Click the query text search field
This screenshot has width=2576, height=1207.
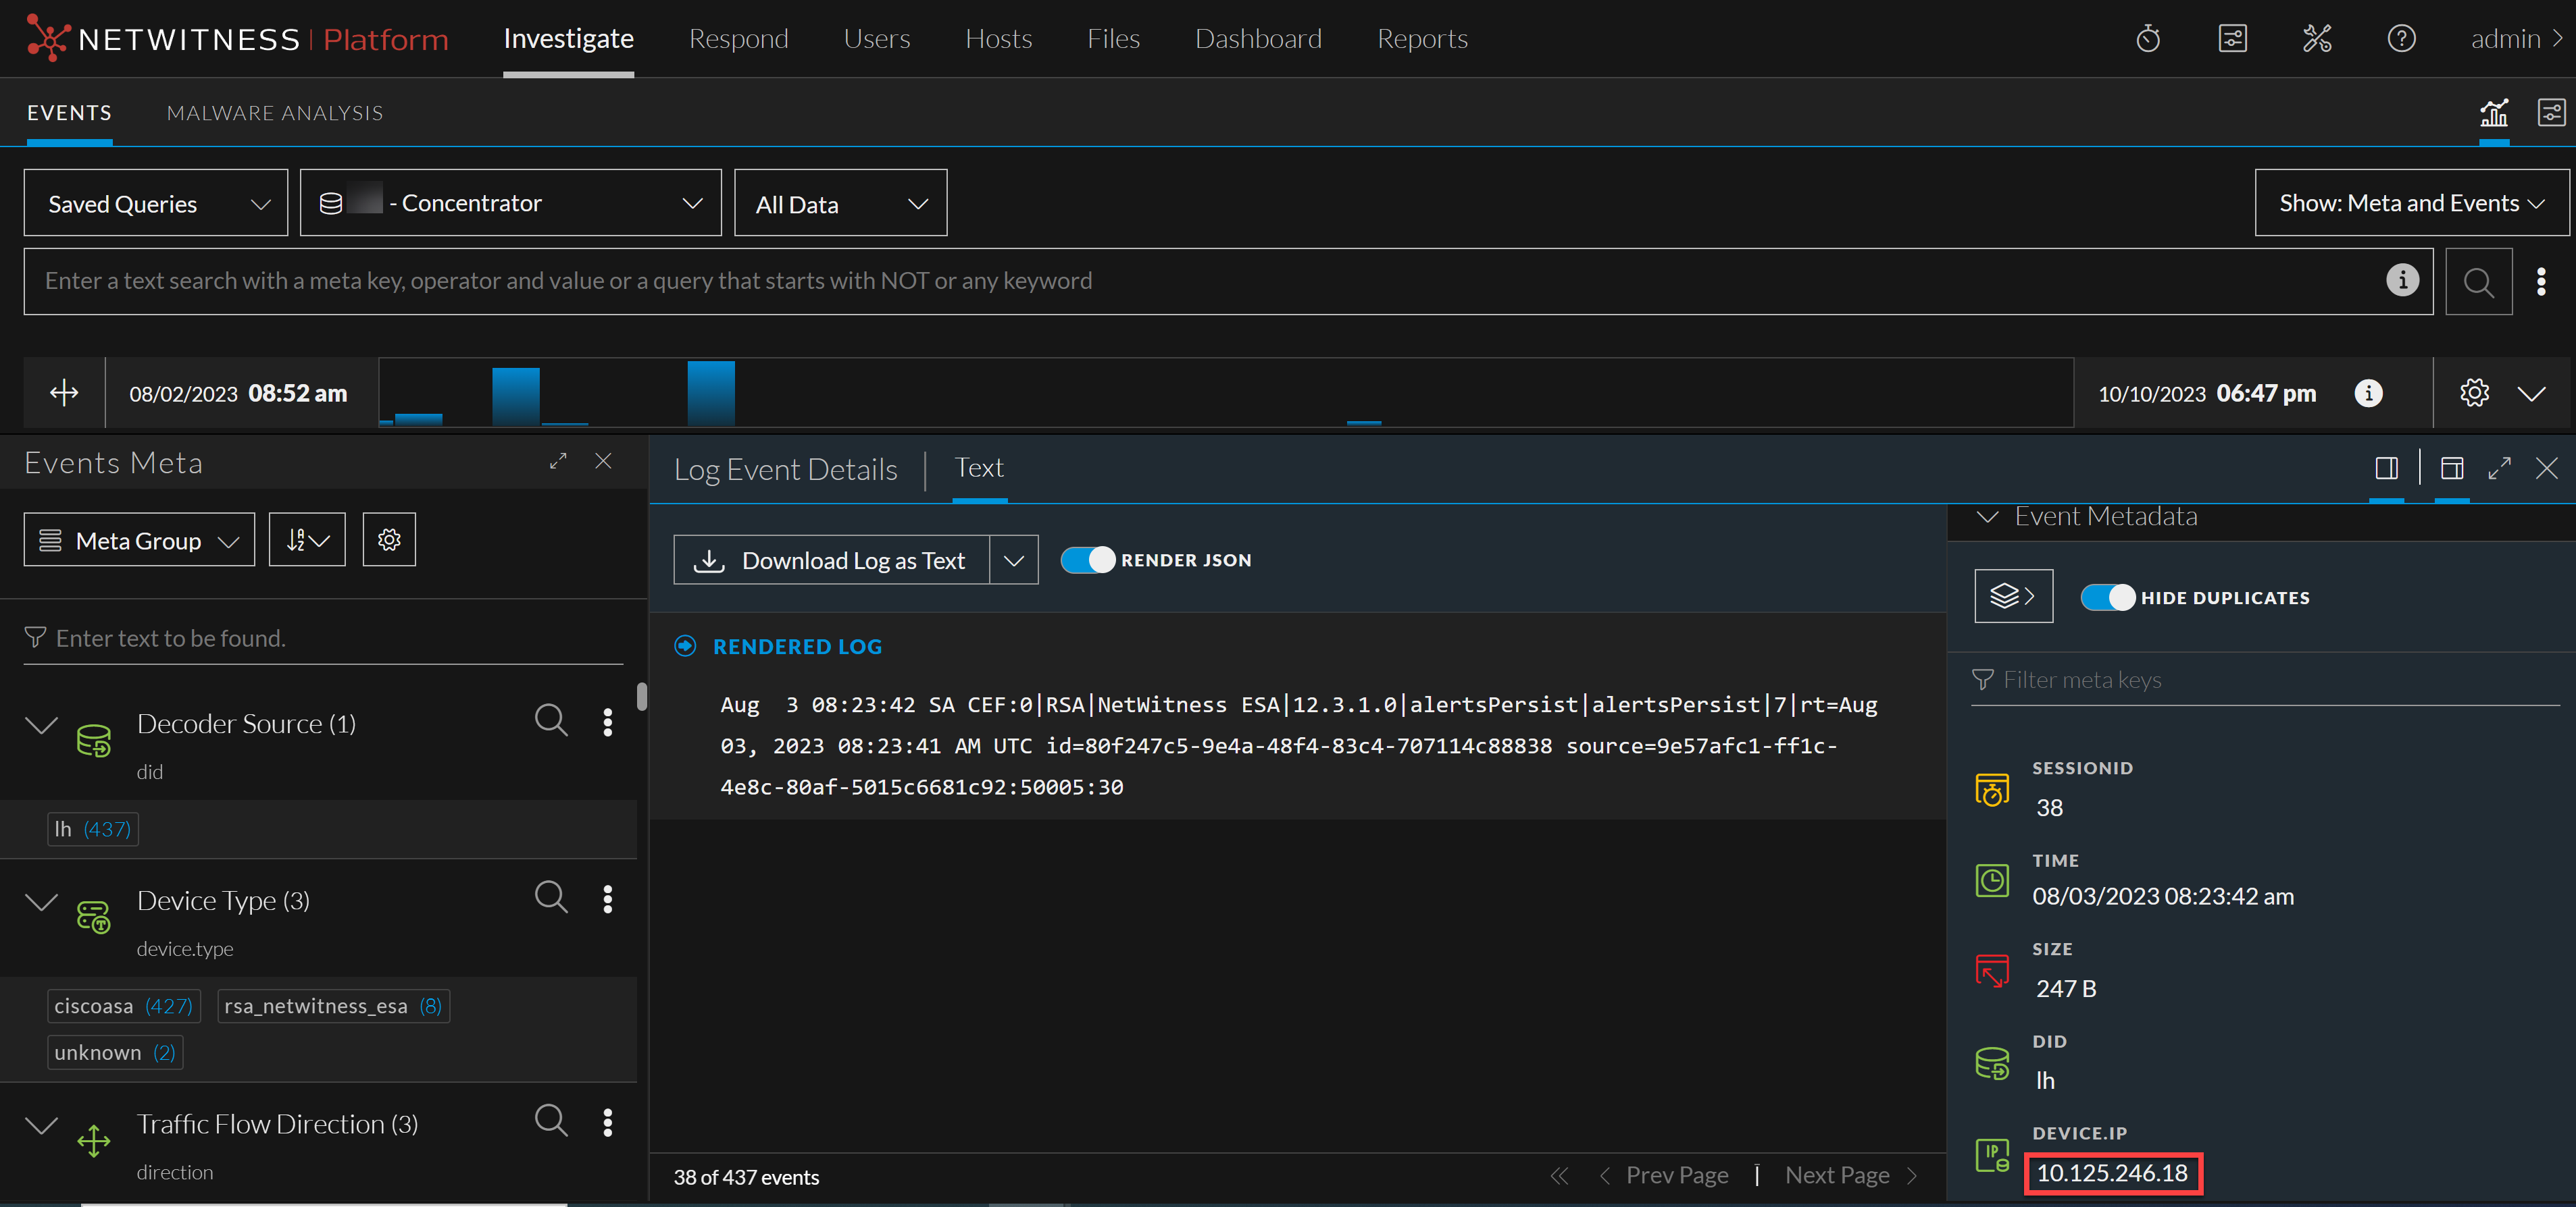point(1200,281)
